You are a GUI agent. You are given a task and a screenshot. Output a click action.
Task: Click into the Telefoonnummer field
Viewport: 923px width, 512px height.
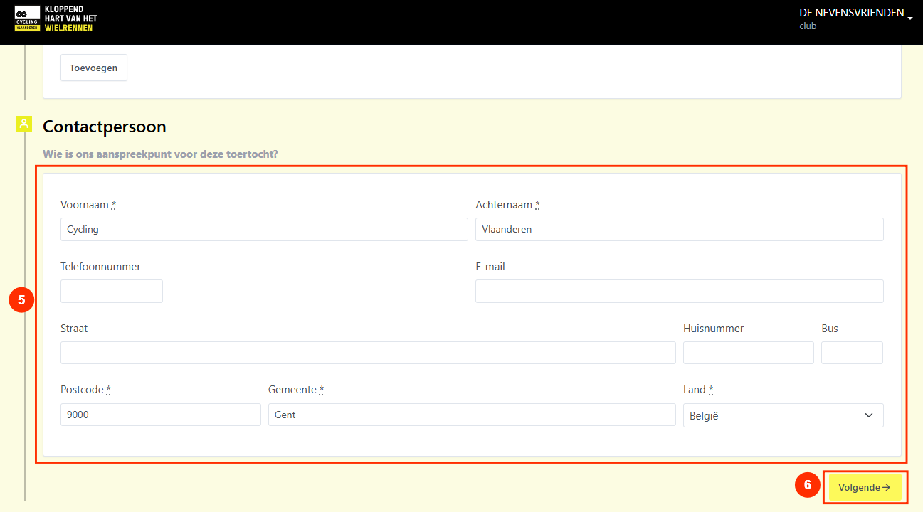coord(112,292)
